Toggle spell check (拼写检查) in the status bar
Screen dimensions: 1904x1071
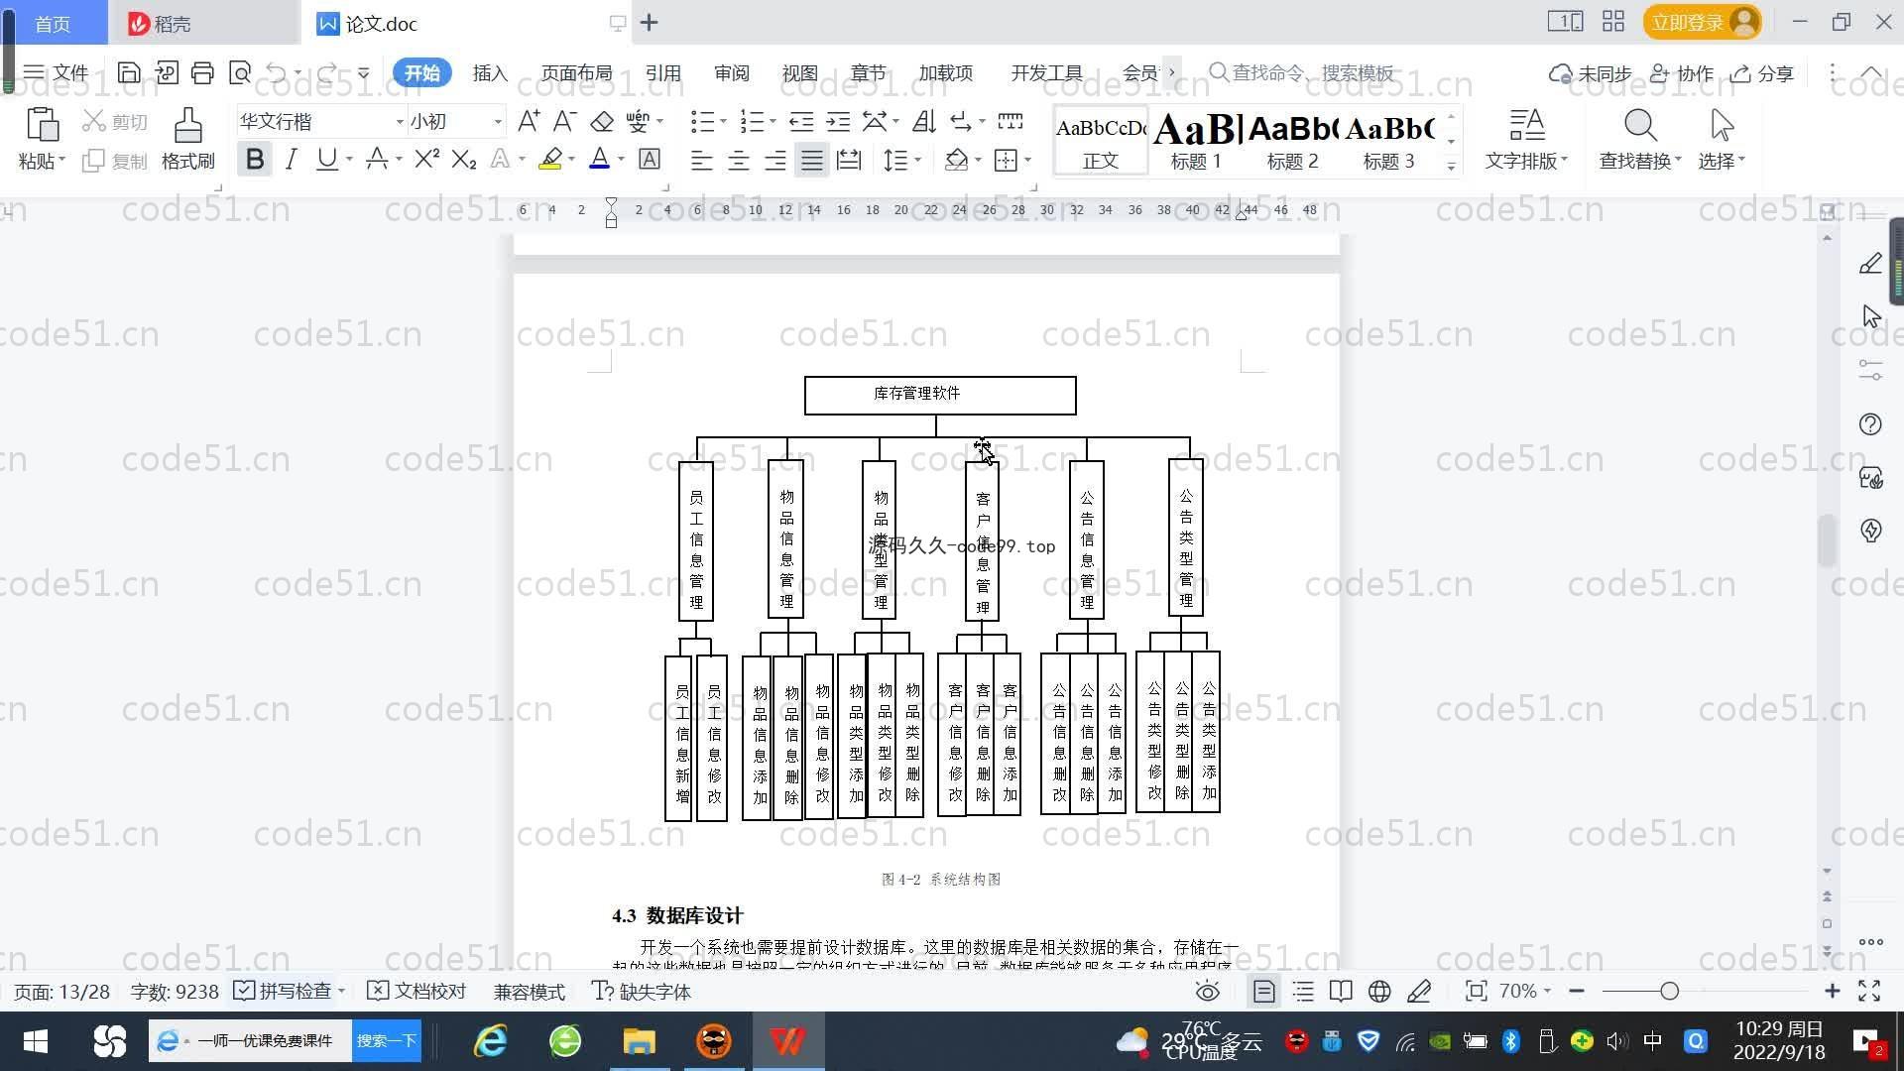pos(285,991)
